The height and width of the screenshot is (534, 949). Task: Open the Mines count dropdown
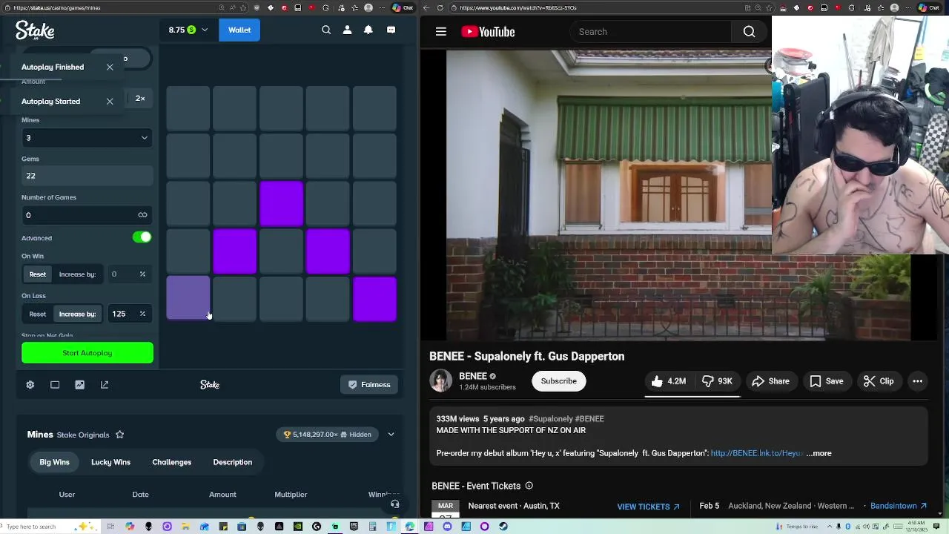pyautogui.click(x=87, y=138)
